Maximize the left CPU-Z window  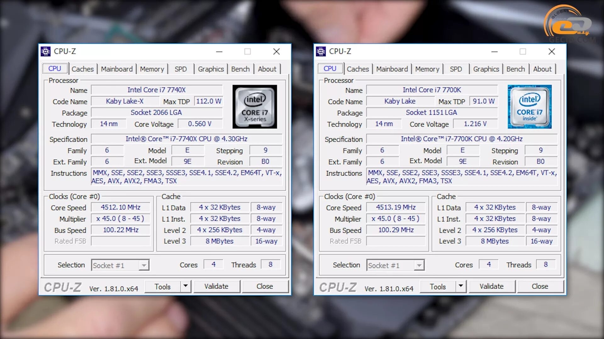(x=248, y=51)
